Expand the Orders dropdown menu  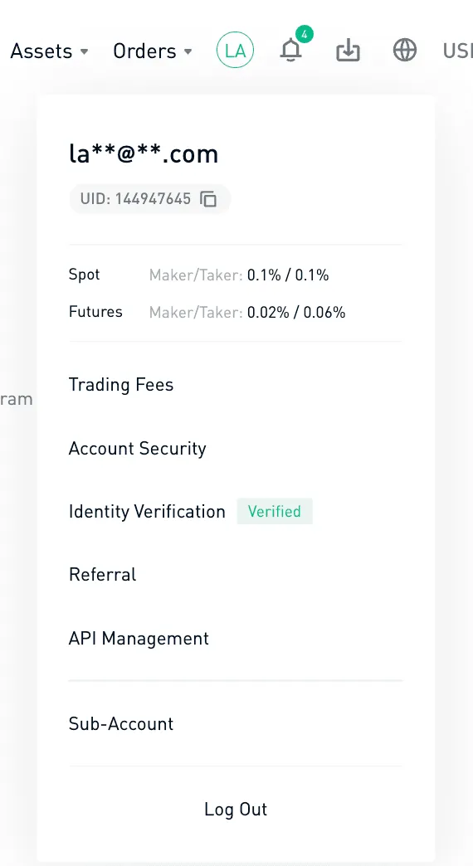pos(153,51)
